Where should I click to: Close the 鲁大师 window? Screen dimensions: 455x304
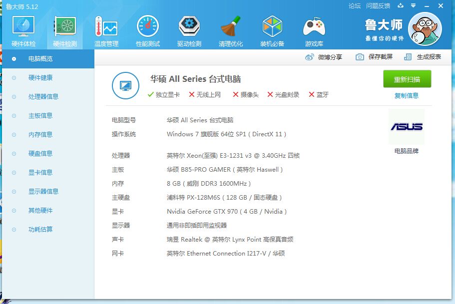coord(441,6)
